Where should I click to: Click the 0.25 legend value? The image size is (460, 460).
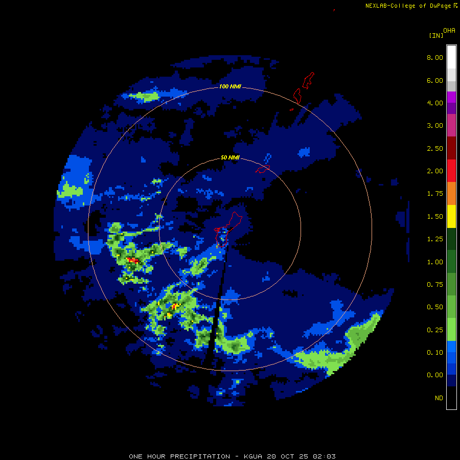[435, 330]
